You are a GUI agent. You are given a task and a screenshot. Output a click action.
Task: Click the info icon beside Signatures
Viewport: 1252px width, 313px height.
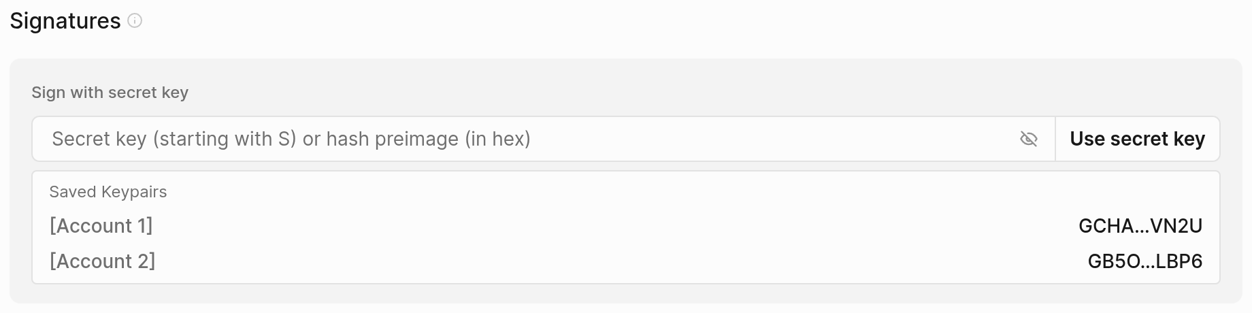point(135,21)
